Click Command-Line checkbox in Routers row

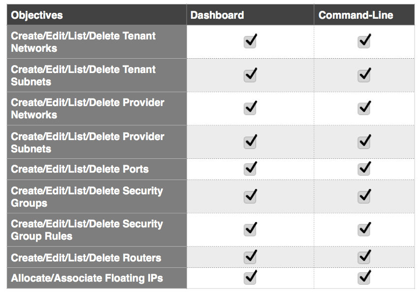(x=364, y=257)
